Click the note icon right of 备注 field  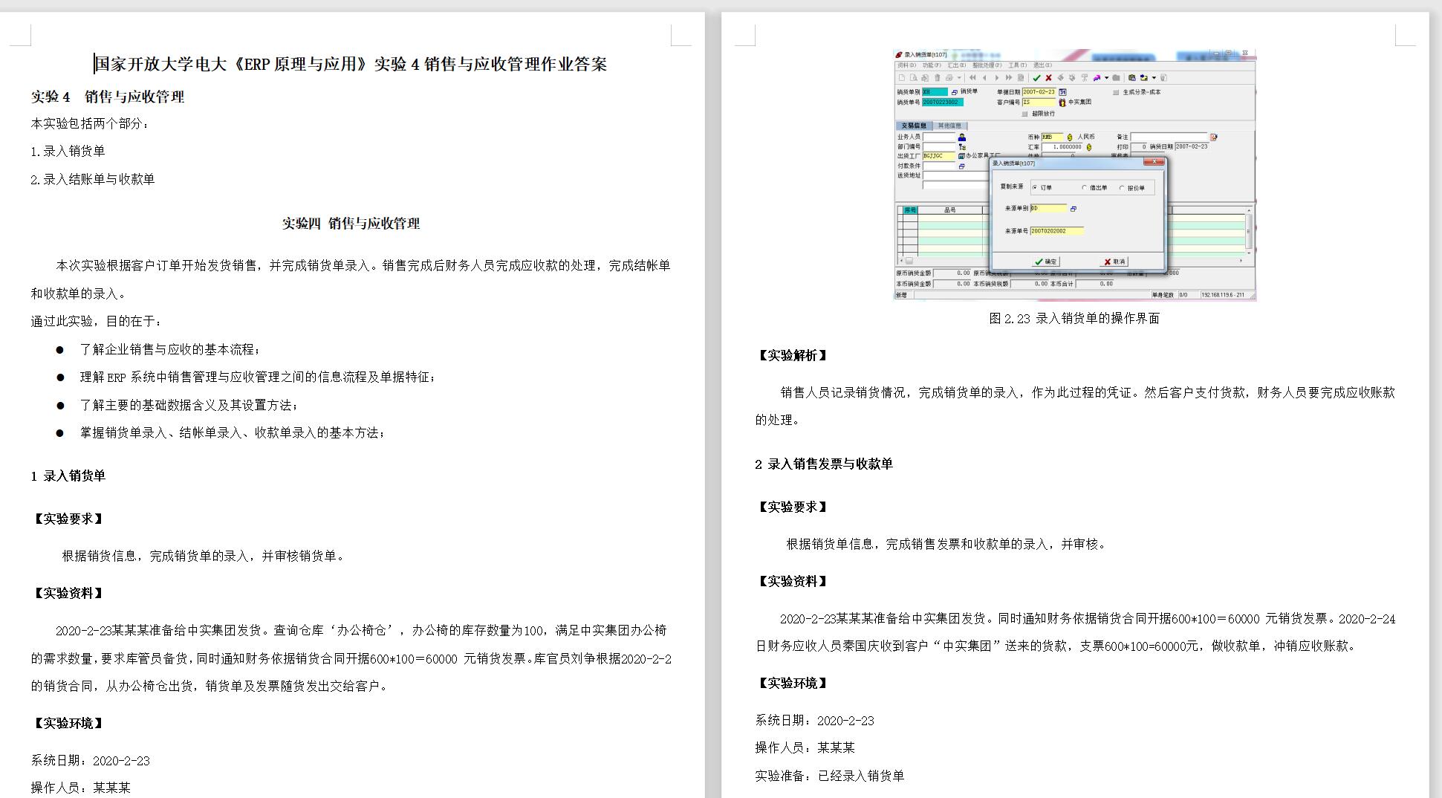coord(1214,137)
